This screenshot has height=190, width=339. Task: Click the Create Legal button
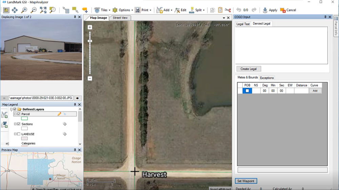point(248,69)
